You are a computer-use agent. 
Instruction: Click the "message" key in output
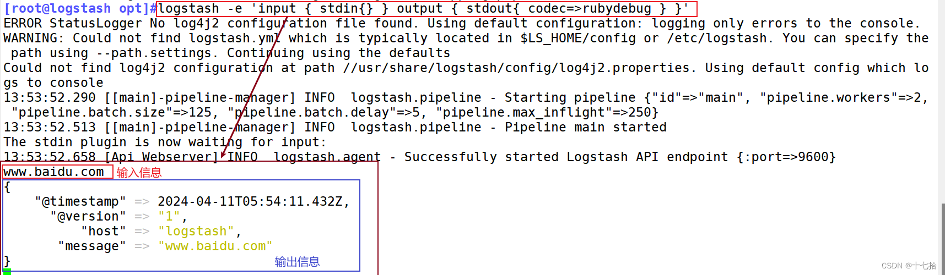click(92, 246)
